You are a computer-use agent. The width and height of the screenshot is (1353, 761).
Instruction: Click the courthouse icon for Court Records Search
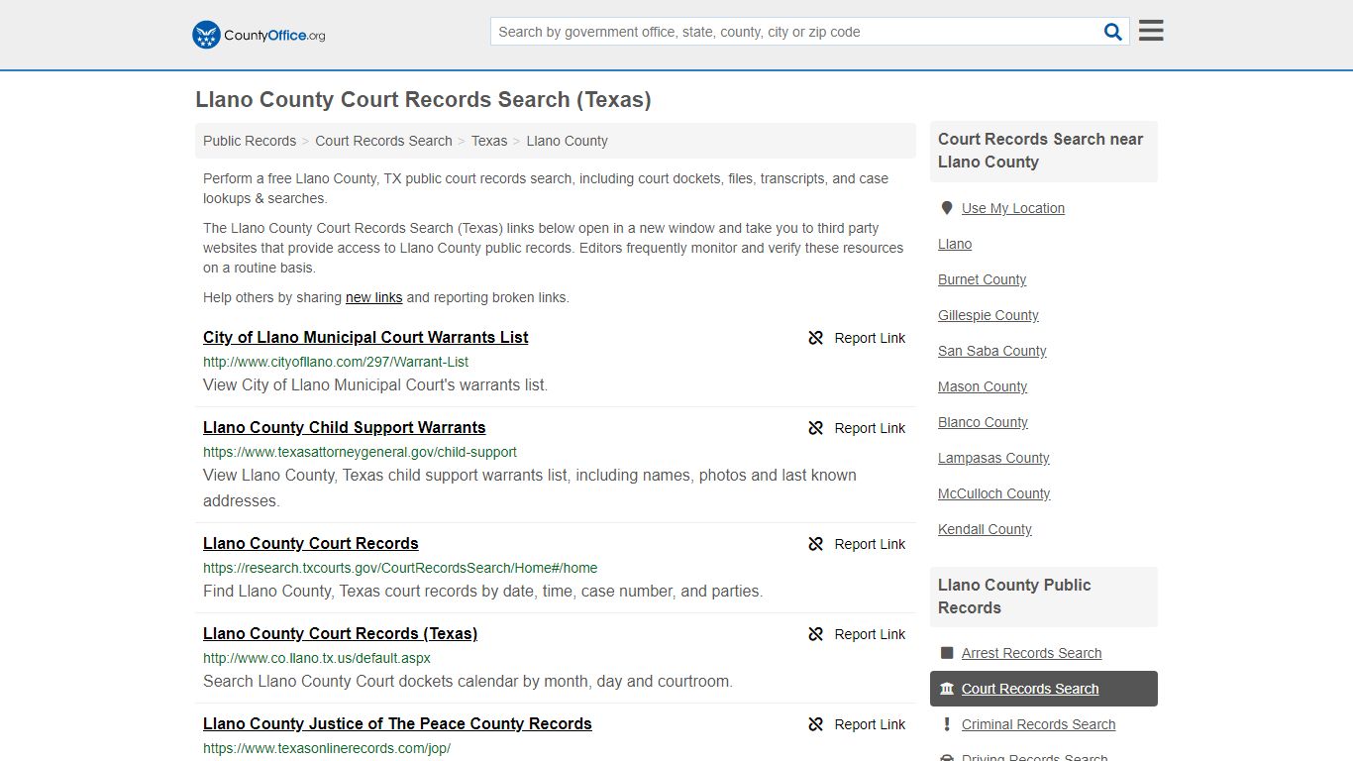click(x=947, y=689)
